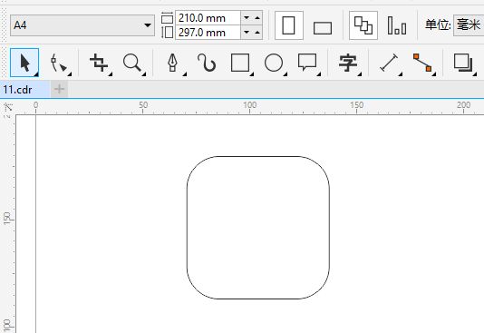Image resolution: width=484 pixels, height=333 pixels.
Task: Click the page width icon
Action: click(x=168, y=17)
